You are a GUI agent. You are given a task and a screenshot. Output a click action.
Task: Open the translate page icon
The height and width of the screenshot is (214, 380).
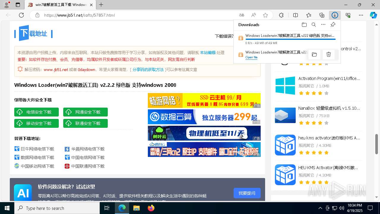click(242, 15)
